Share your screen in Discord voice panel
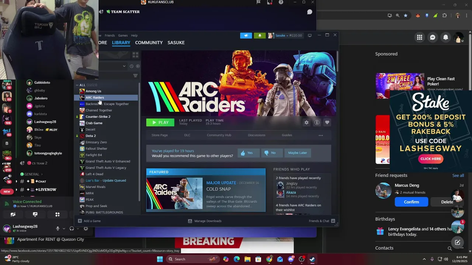This screenshot has width=472, height=265. point(35,215)
